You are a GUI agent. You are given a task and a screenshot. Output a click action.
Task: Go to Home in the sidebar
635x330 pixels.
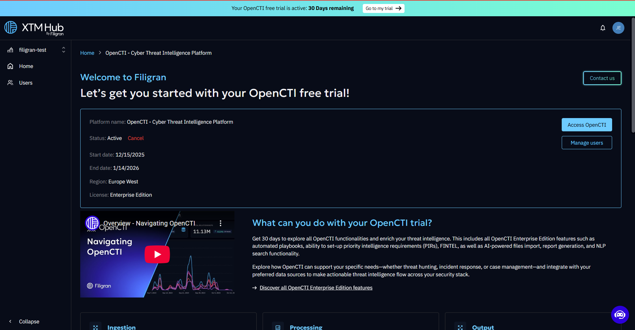(26, 66)
